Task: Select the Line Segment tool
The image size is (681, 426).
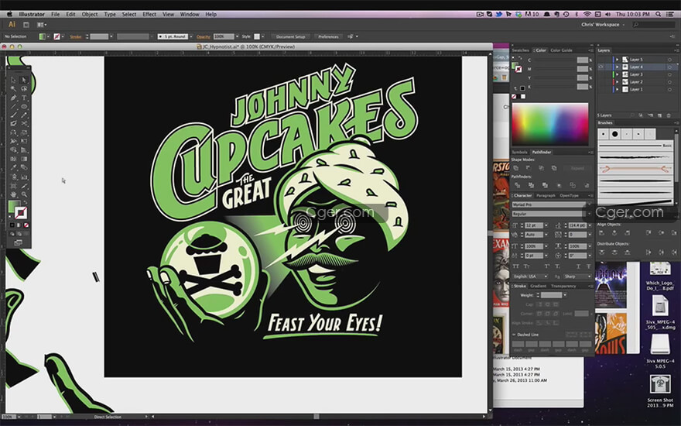Action: pos(13,106)
